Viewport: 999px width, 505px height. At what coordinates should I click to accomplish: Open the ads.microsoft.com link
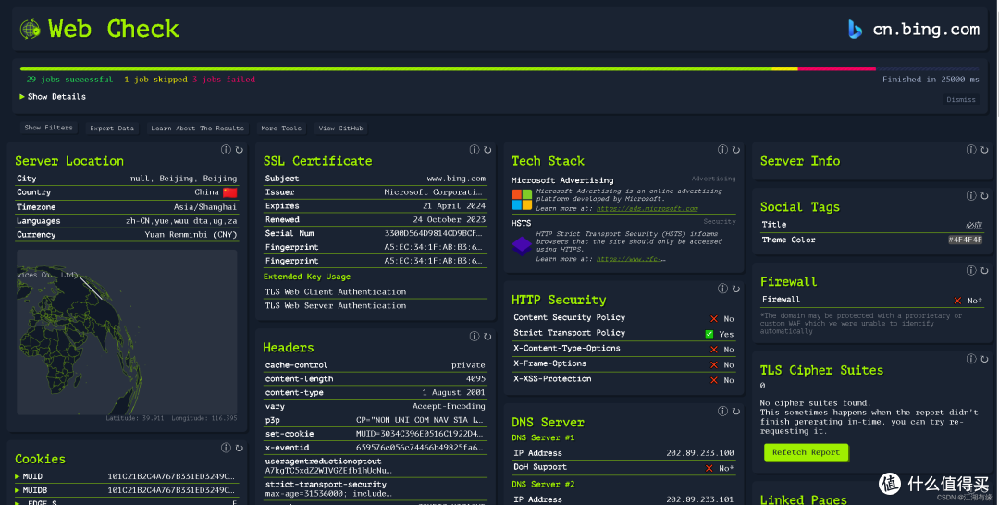647,209
